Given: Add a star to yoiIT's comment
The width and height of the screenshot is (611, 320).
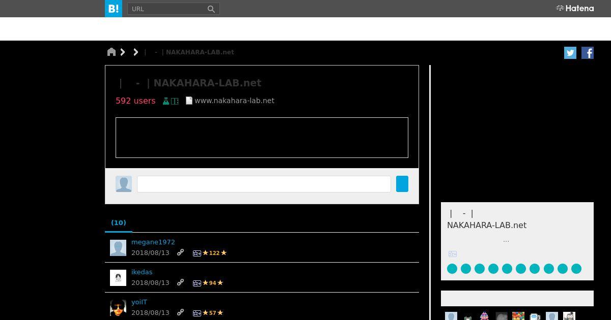Looking at the screenshot, I should click(x=197, y=313).
